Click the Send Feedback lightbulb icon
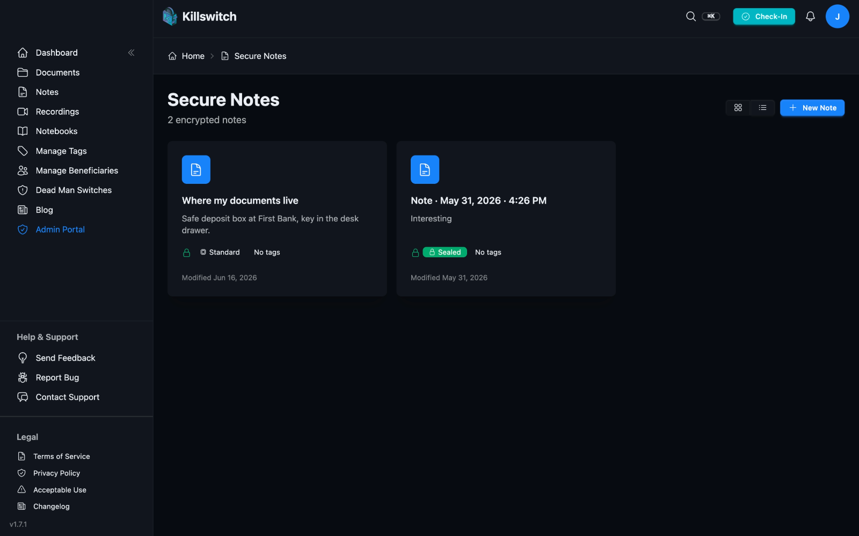 click(23, 358)
